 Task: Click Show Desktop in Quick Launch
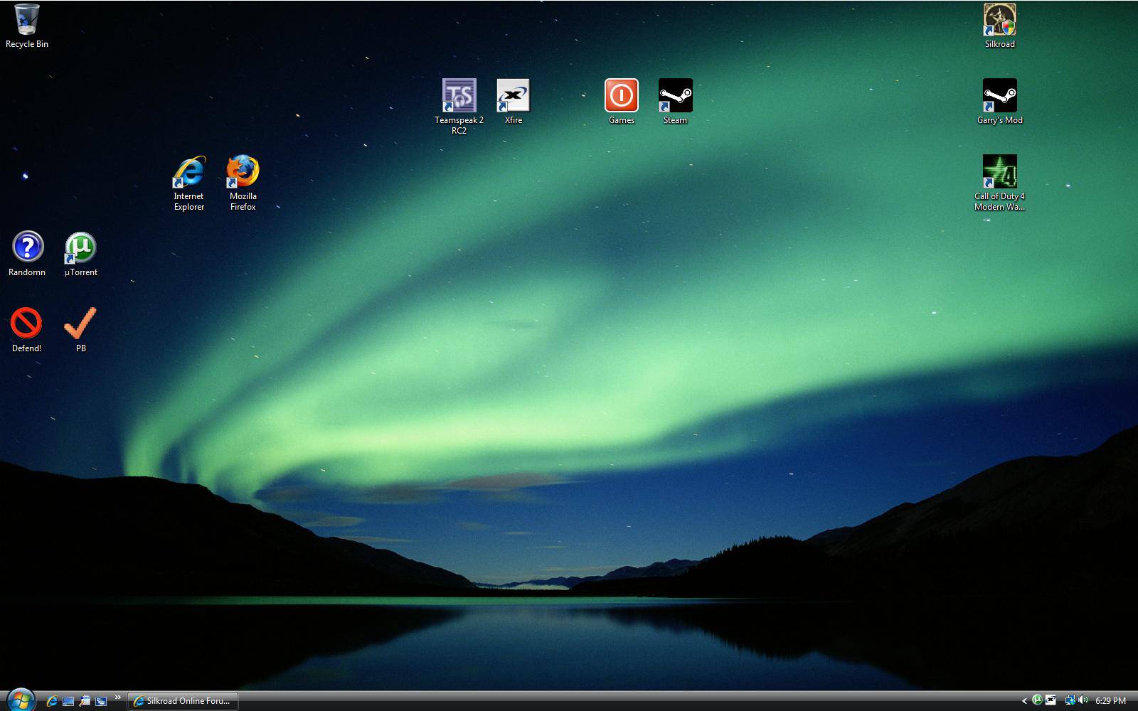[68, 701]
